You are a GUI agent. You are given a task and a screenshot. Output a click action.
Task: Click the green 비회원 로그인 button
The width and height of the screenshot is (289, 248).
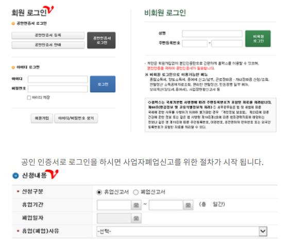tap(258, 39)
